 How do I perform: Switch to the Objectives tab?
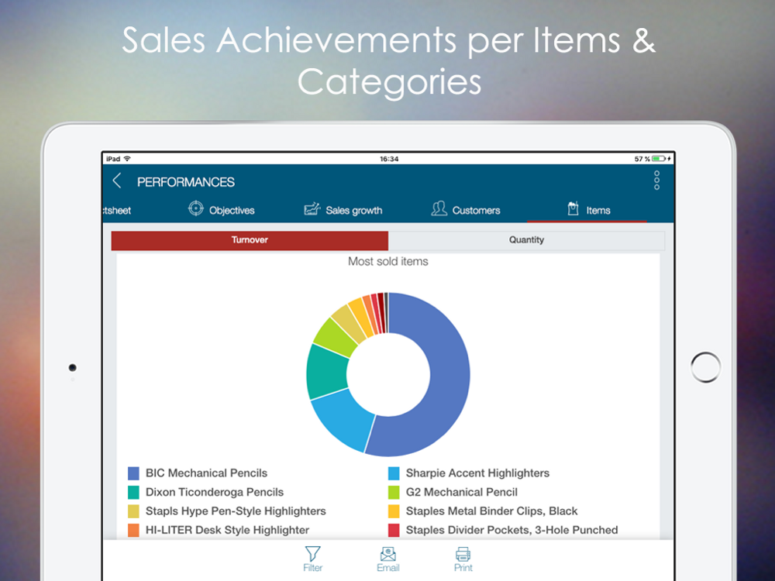[x=222, y=209]
